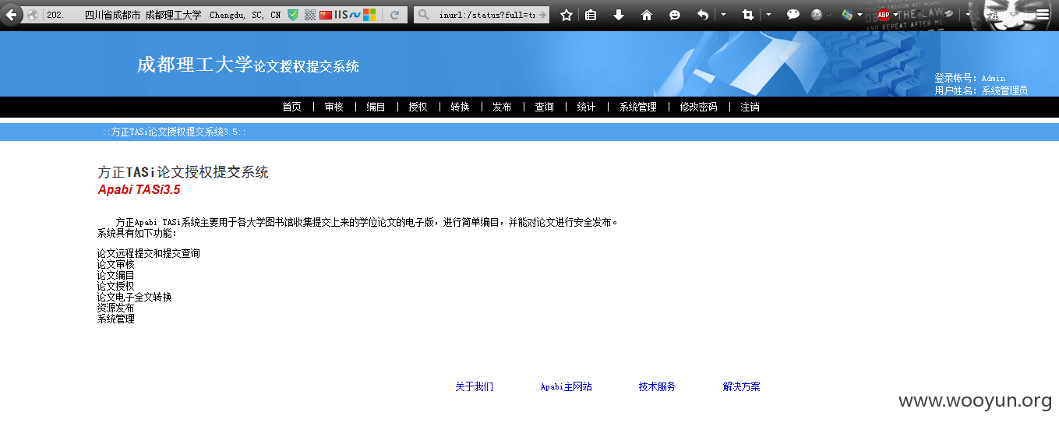Reload the page with the refresh icon
Image resolution: width=1059 pixels, height=423 pixels.
pyautogui.click(x=395, y=15)
